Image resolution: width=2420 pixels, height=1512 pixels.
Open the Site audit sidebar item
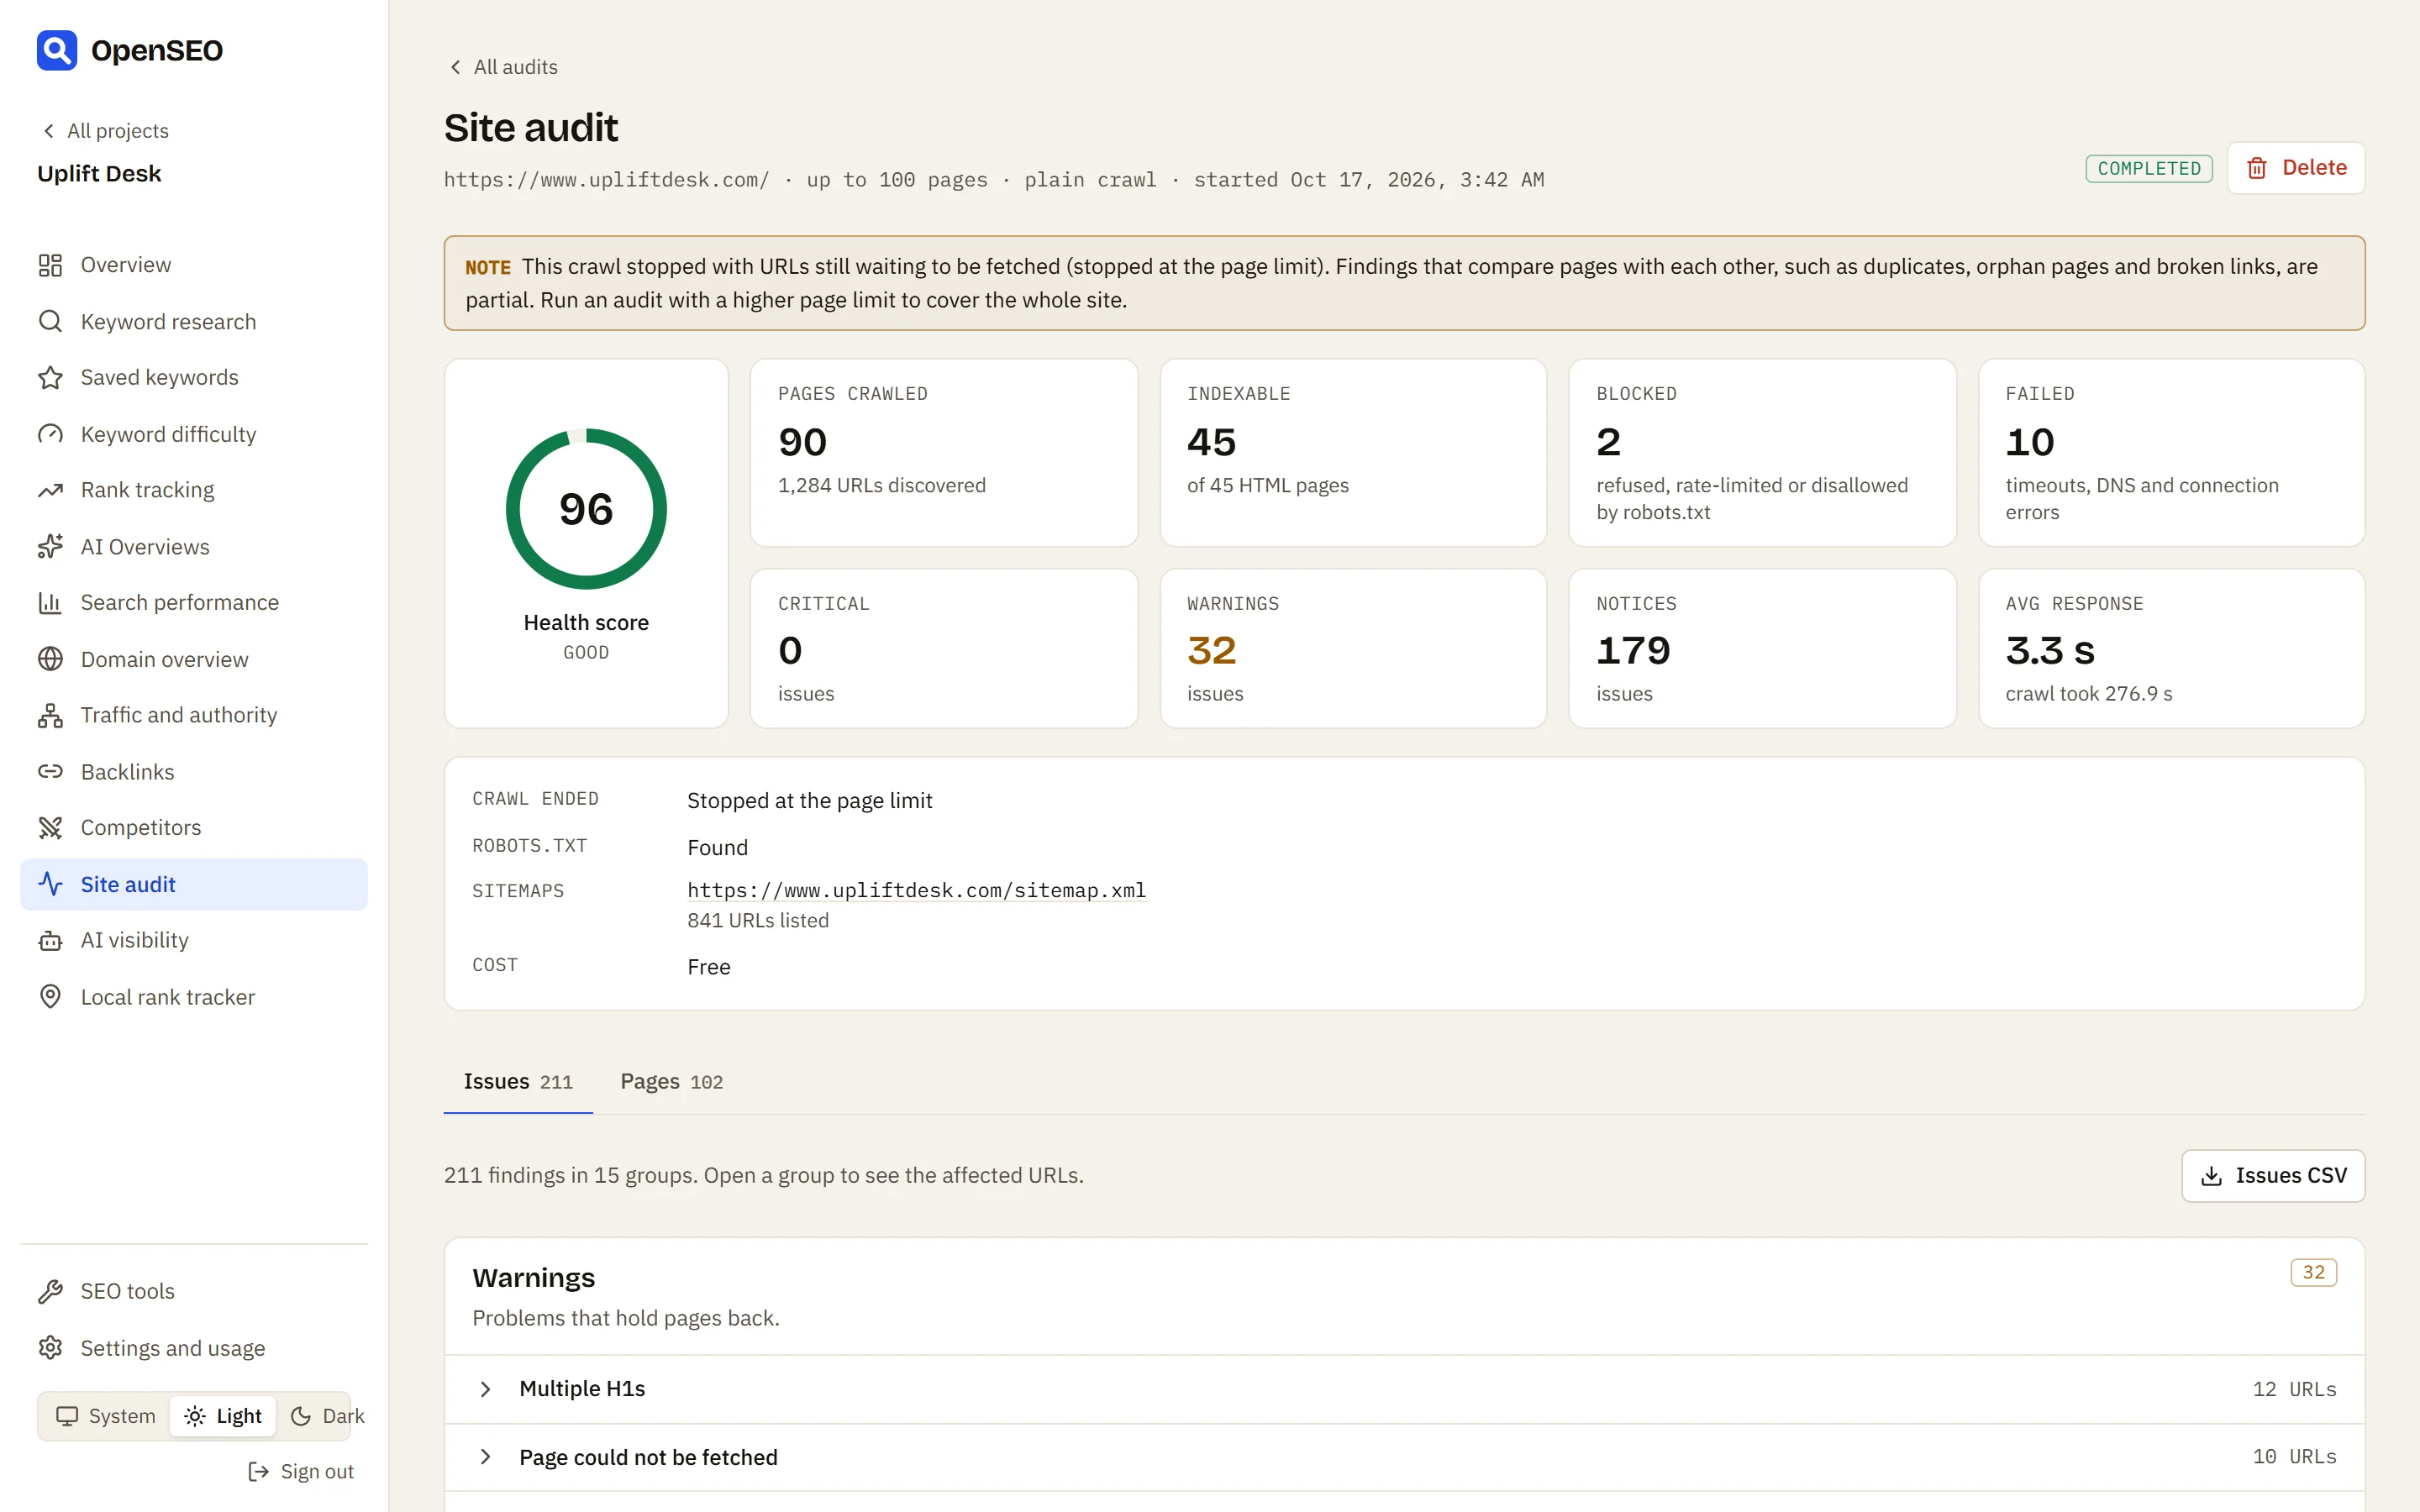click(194, 884)
